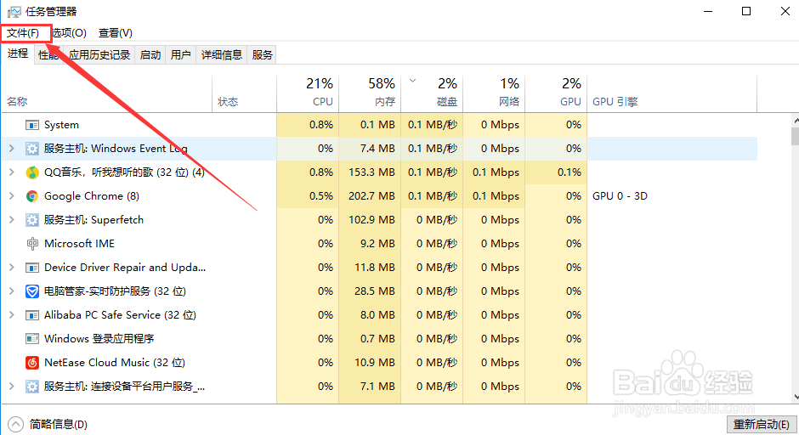The width and height of the screenshot is (799, 435).
Task: Collapse to 简略信息 view
Action: point(49,424)
